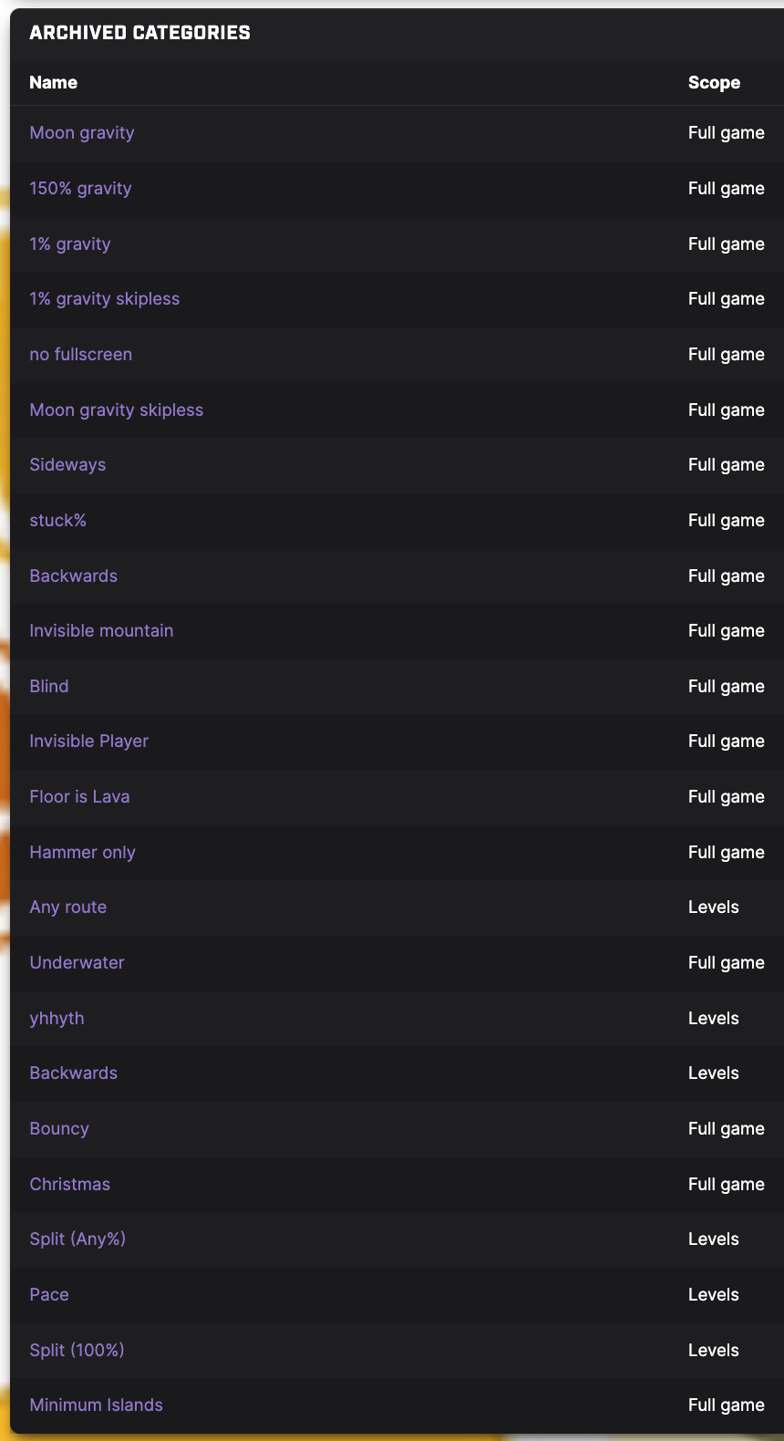This screenshot has height=1441, width=784.
Task: Click the Name column header
Action: point(53,83)
